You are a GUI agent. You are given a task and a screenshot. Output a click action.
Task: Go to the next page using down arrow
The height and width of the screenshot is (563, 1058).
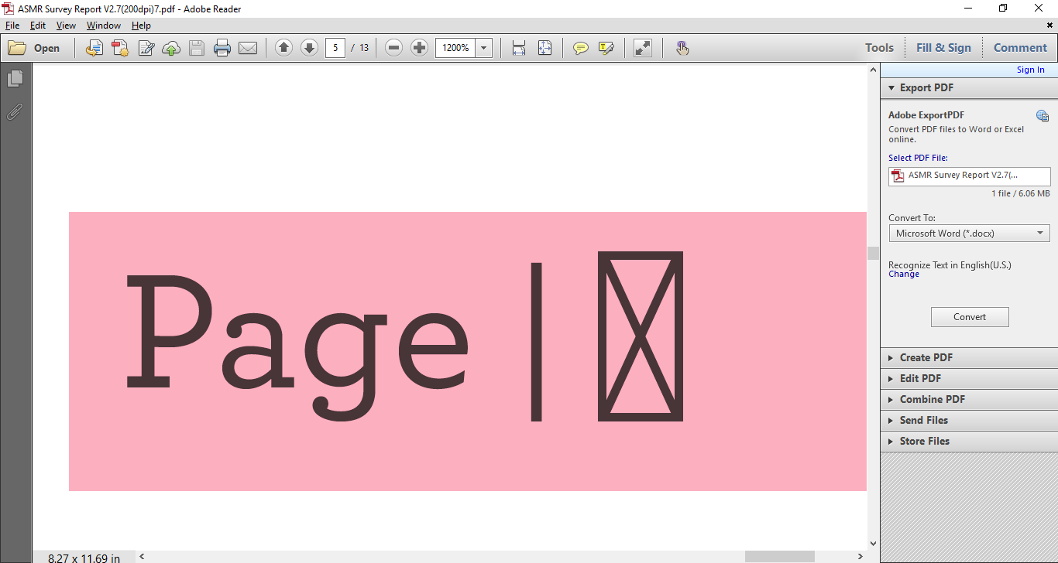pos(309,48)
